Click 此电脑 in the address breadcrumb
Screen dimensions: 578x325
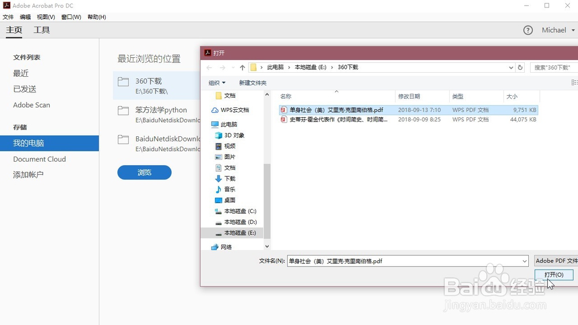[275, 67]
